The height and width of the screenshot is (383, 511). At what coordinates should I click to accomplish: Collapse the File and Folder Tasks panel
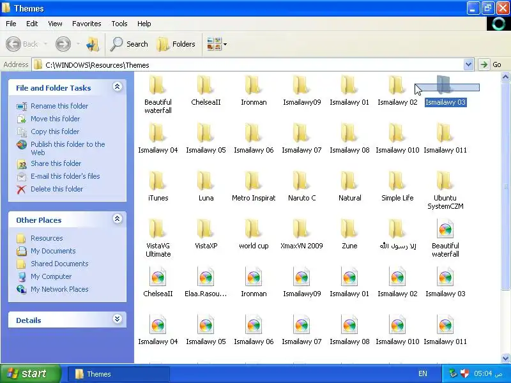[118, 87]
